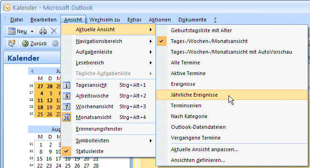
Task: Choose the Ereignisse view
Action: 232,84
